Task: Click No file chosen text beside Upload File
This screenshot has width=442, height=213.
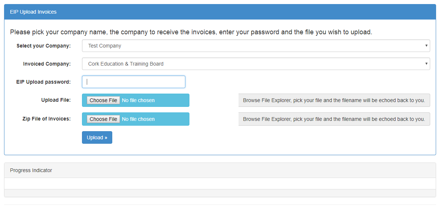Action: tap(138, 100)
